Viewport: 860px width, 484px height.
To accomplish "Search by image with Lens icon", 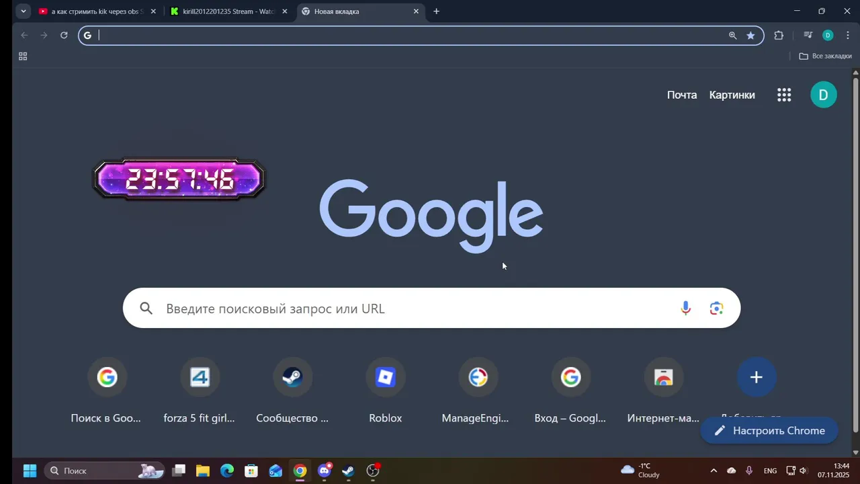I will (716, 309).
